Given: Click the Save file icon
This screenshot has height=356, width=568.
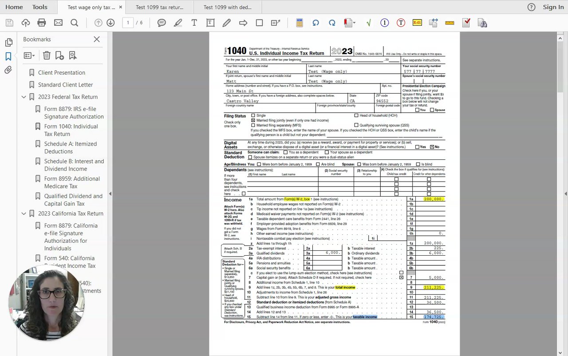Looking at the screenshot, I should (x=9, y=23).
